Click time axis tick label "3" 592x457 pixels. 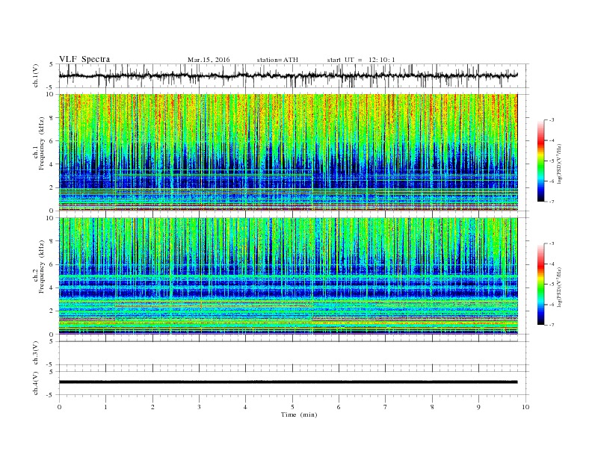tap(199, 407)
